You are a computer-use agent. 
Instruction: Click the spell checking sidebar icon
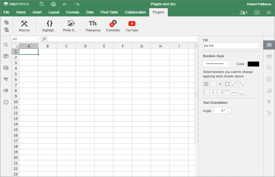(x=6, y=79)
